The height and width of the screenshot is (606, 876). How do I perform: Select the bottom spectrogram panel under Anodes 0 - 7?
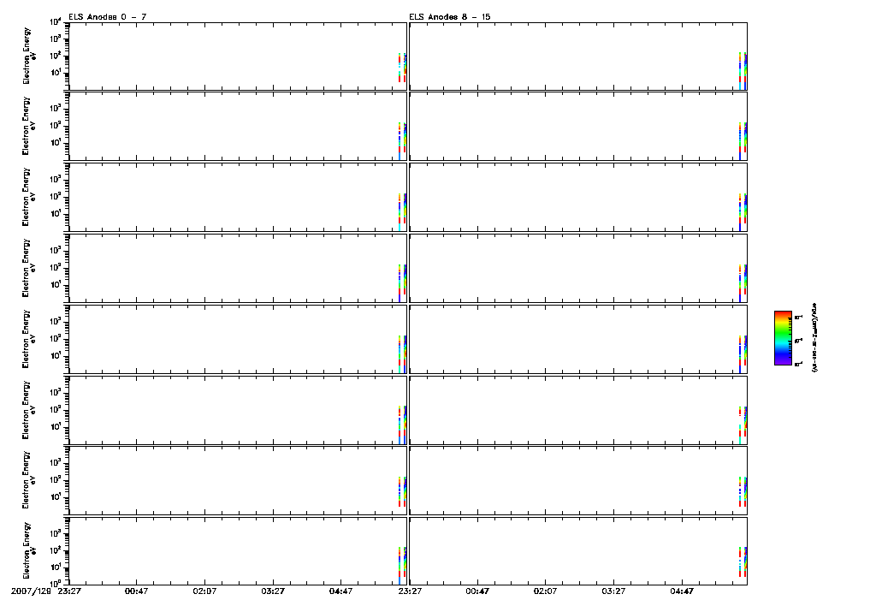(238, 551)
